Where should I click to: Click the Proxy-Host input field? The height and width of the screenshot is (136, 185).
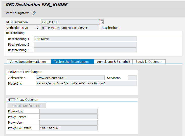tap(68, 111)
